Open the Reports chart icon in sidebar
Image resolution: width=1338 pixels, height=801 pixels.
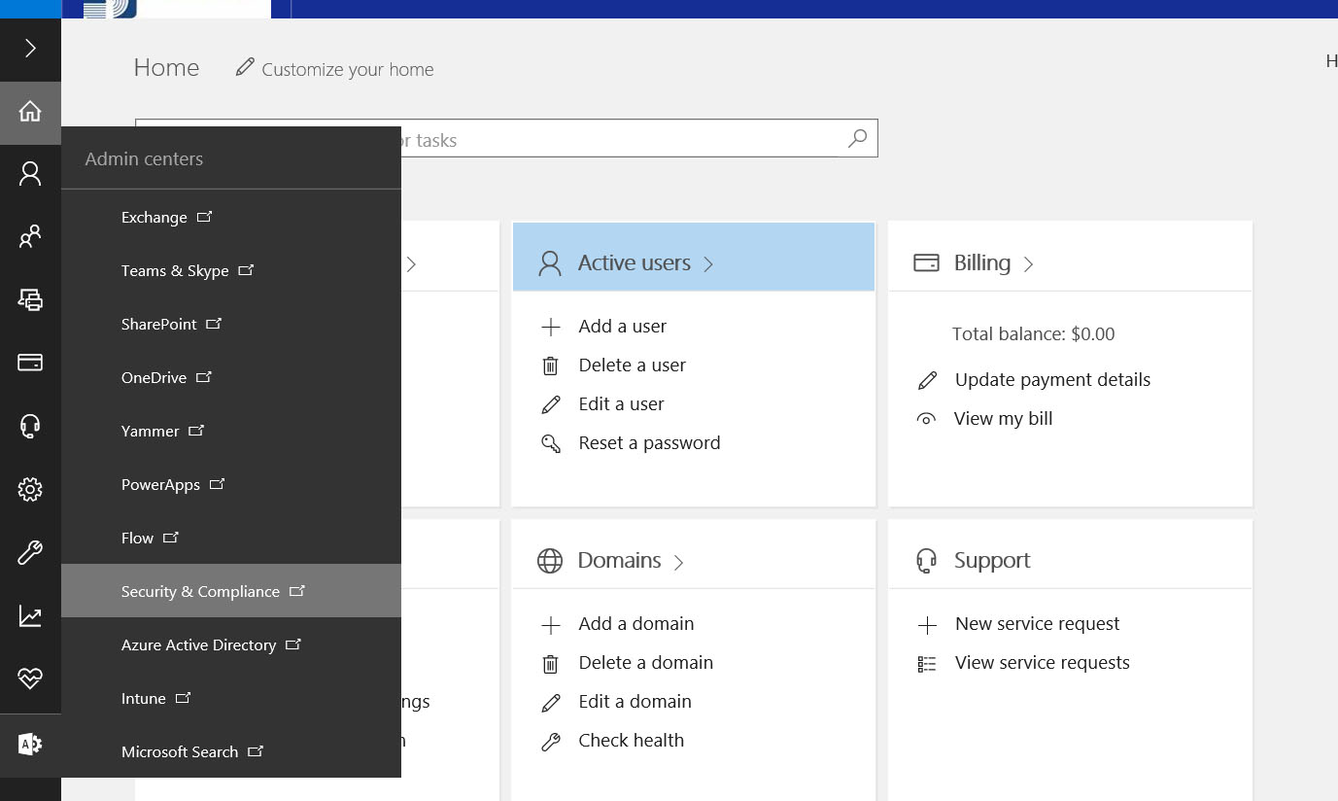pyautogui.click(x=30, y=616)
